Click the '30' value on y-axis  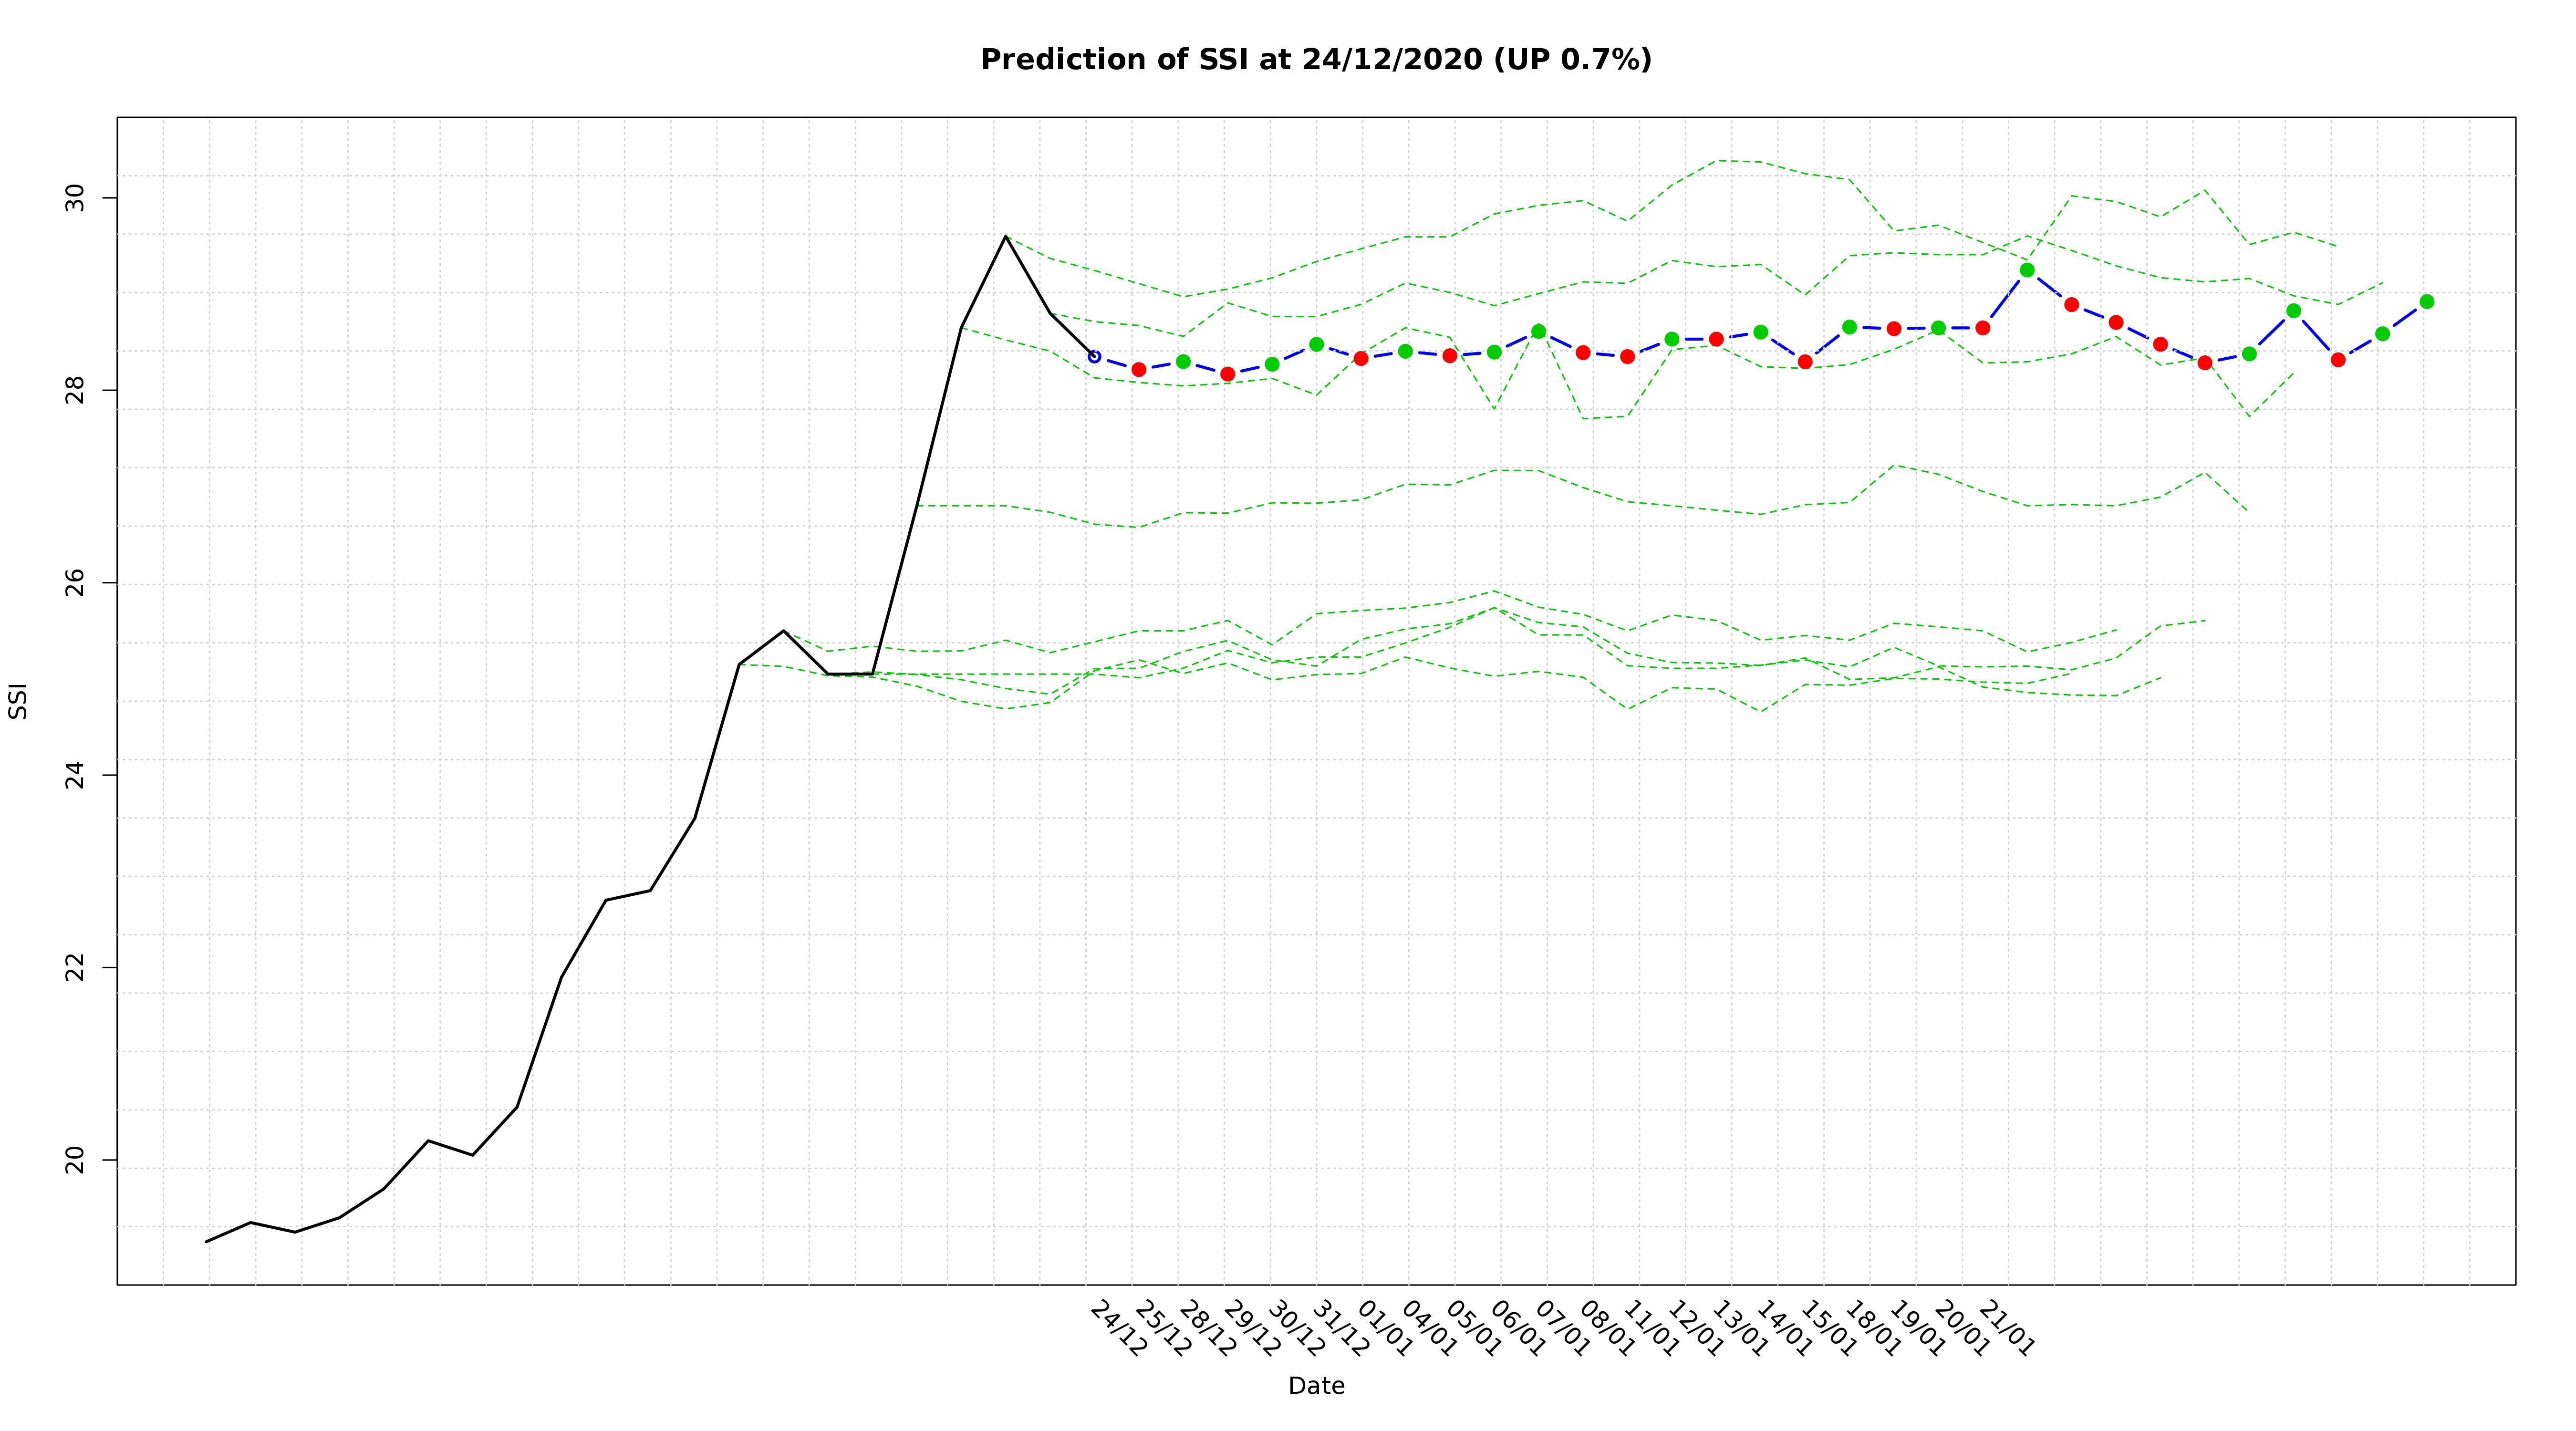click(76, 198)
